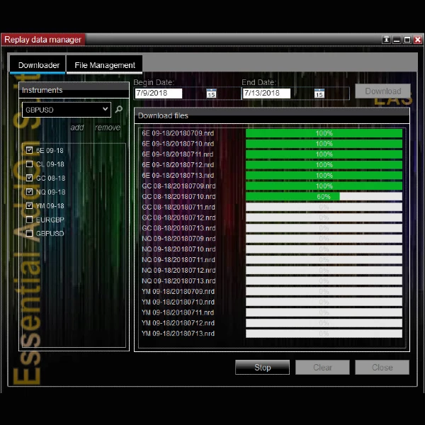
Task: Check the CL 09-18 instrument
Action: pos(29,164)
